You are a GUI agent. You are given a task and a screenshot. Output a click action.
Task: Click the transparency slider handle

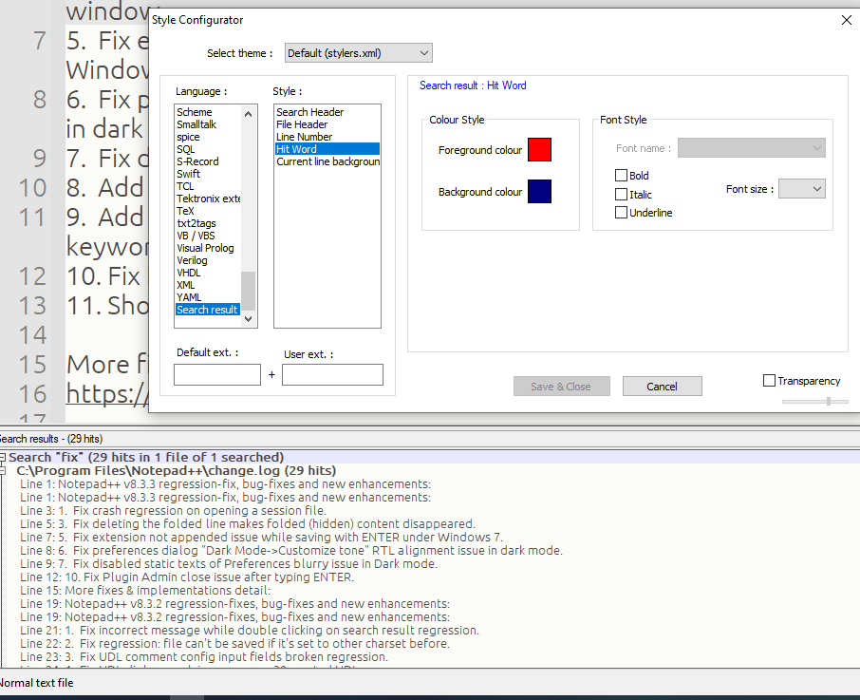pyautogui.click(x=828, y=402)
